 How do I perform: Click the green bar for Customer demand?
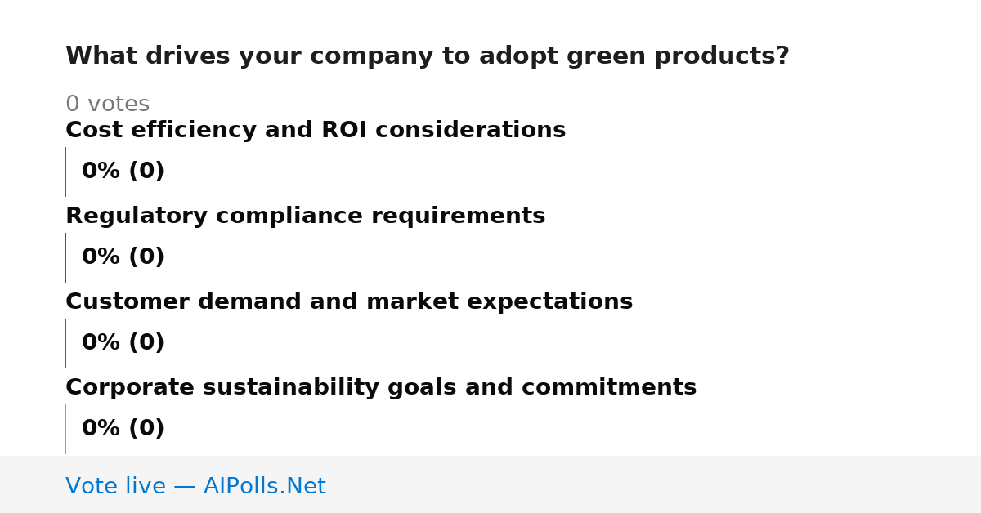[x=65, y=343]
